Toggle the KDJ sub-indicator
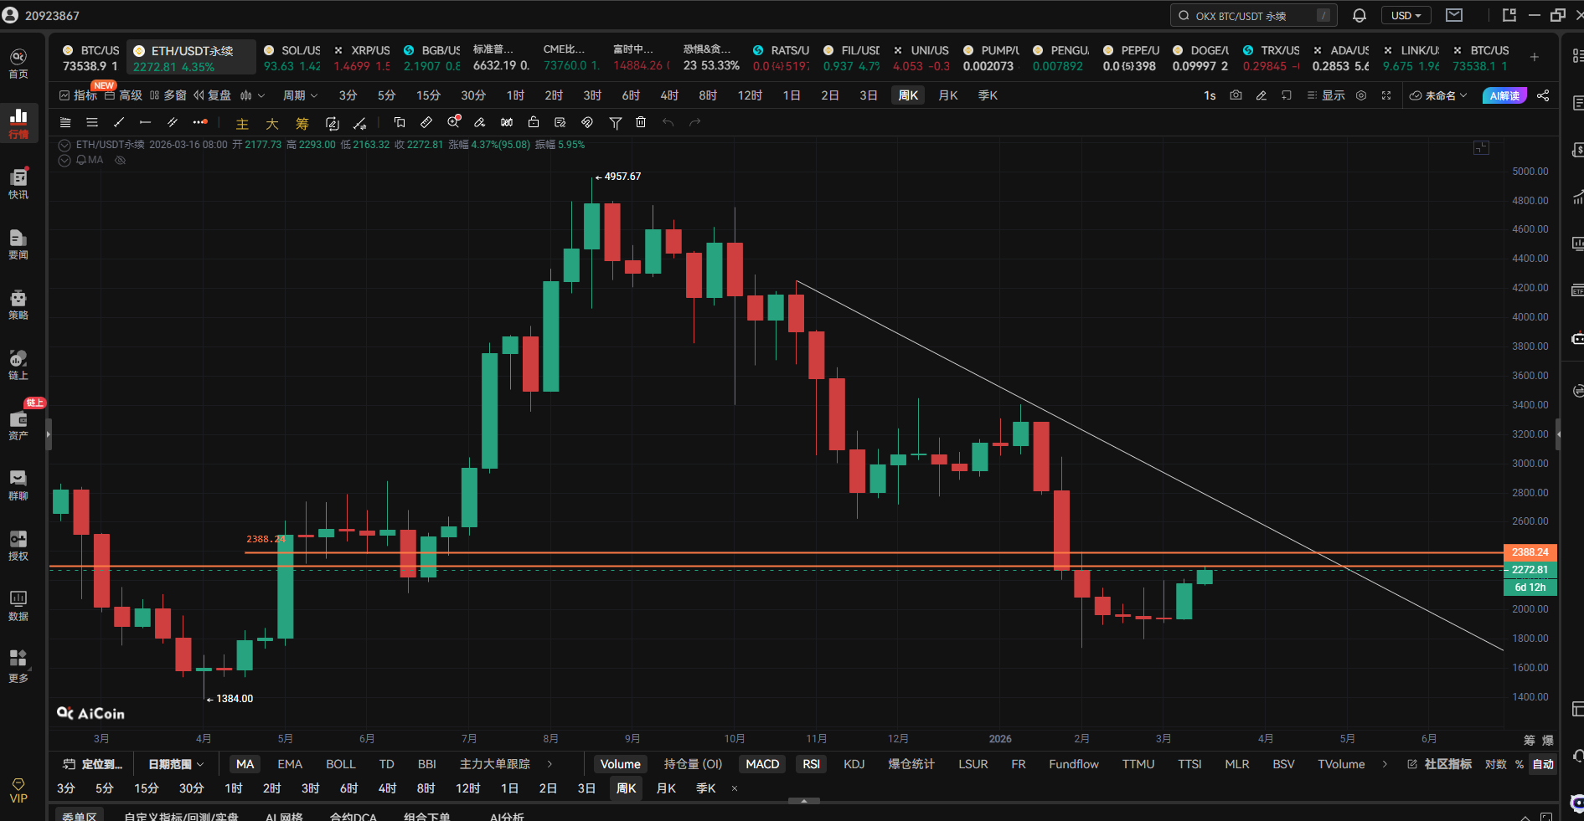1584x821 pixels. pyautogui.click(x=854, y=764)
